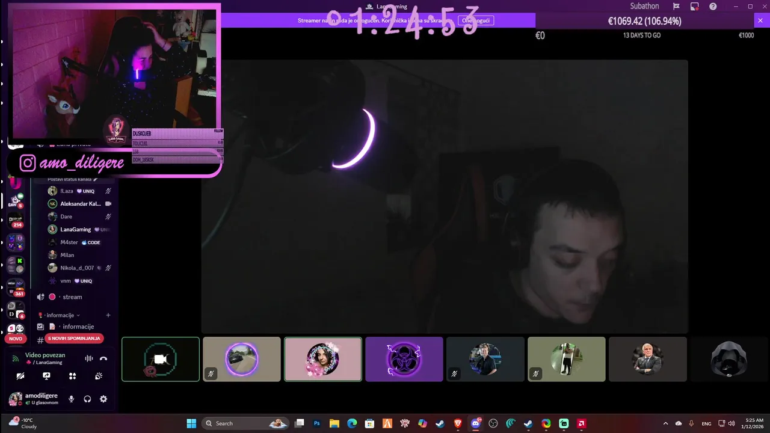The height and width of the screenshot is (433, 770).
Task: Open the weather widget showing -10°C
Action: pos(23,423)
